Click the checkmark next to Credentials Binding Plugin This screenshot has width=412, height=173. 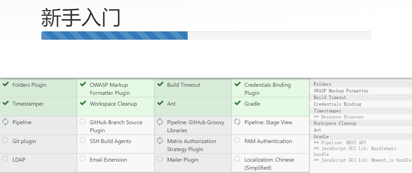(237, 84)
